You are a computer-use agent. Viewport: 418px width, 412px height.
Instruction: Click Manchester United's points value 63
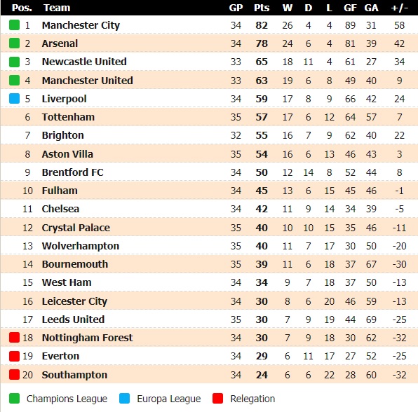pyautogui.click(x=262, y=81)
